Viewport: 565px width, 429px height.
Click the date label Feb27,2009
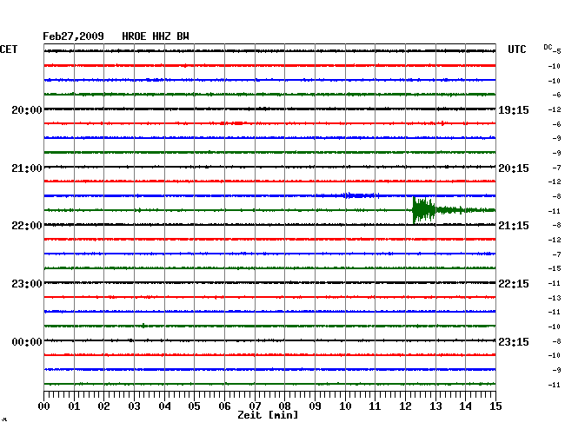[73, 36]
